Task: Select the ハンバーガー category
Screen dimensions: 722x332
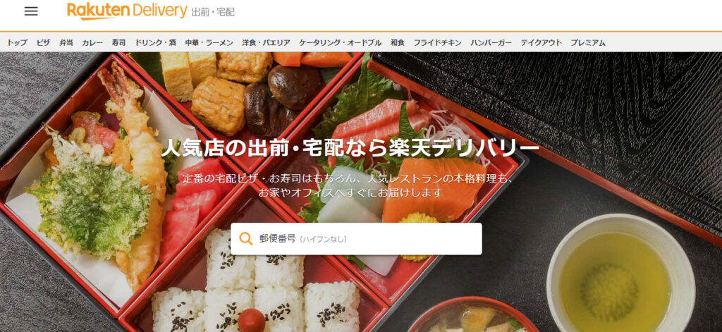Action: pos(491,43)
